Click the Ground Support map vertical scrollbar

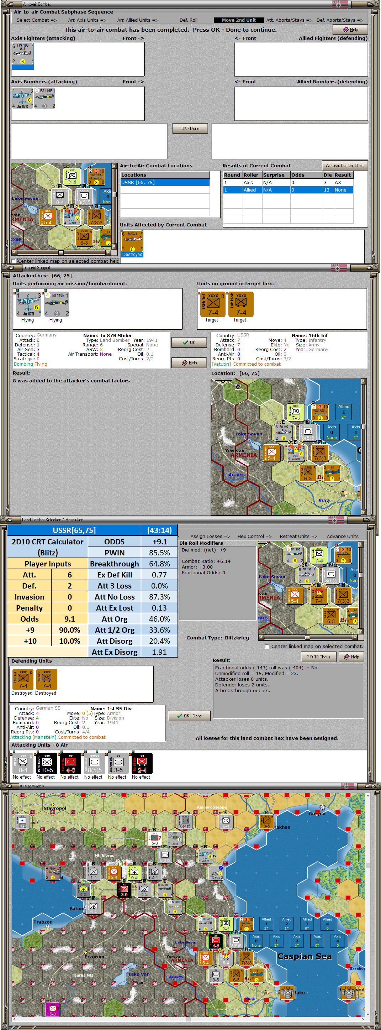[x=364, y=446]
